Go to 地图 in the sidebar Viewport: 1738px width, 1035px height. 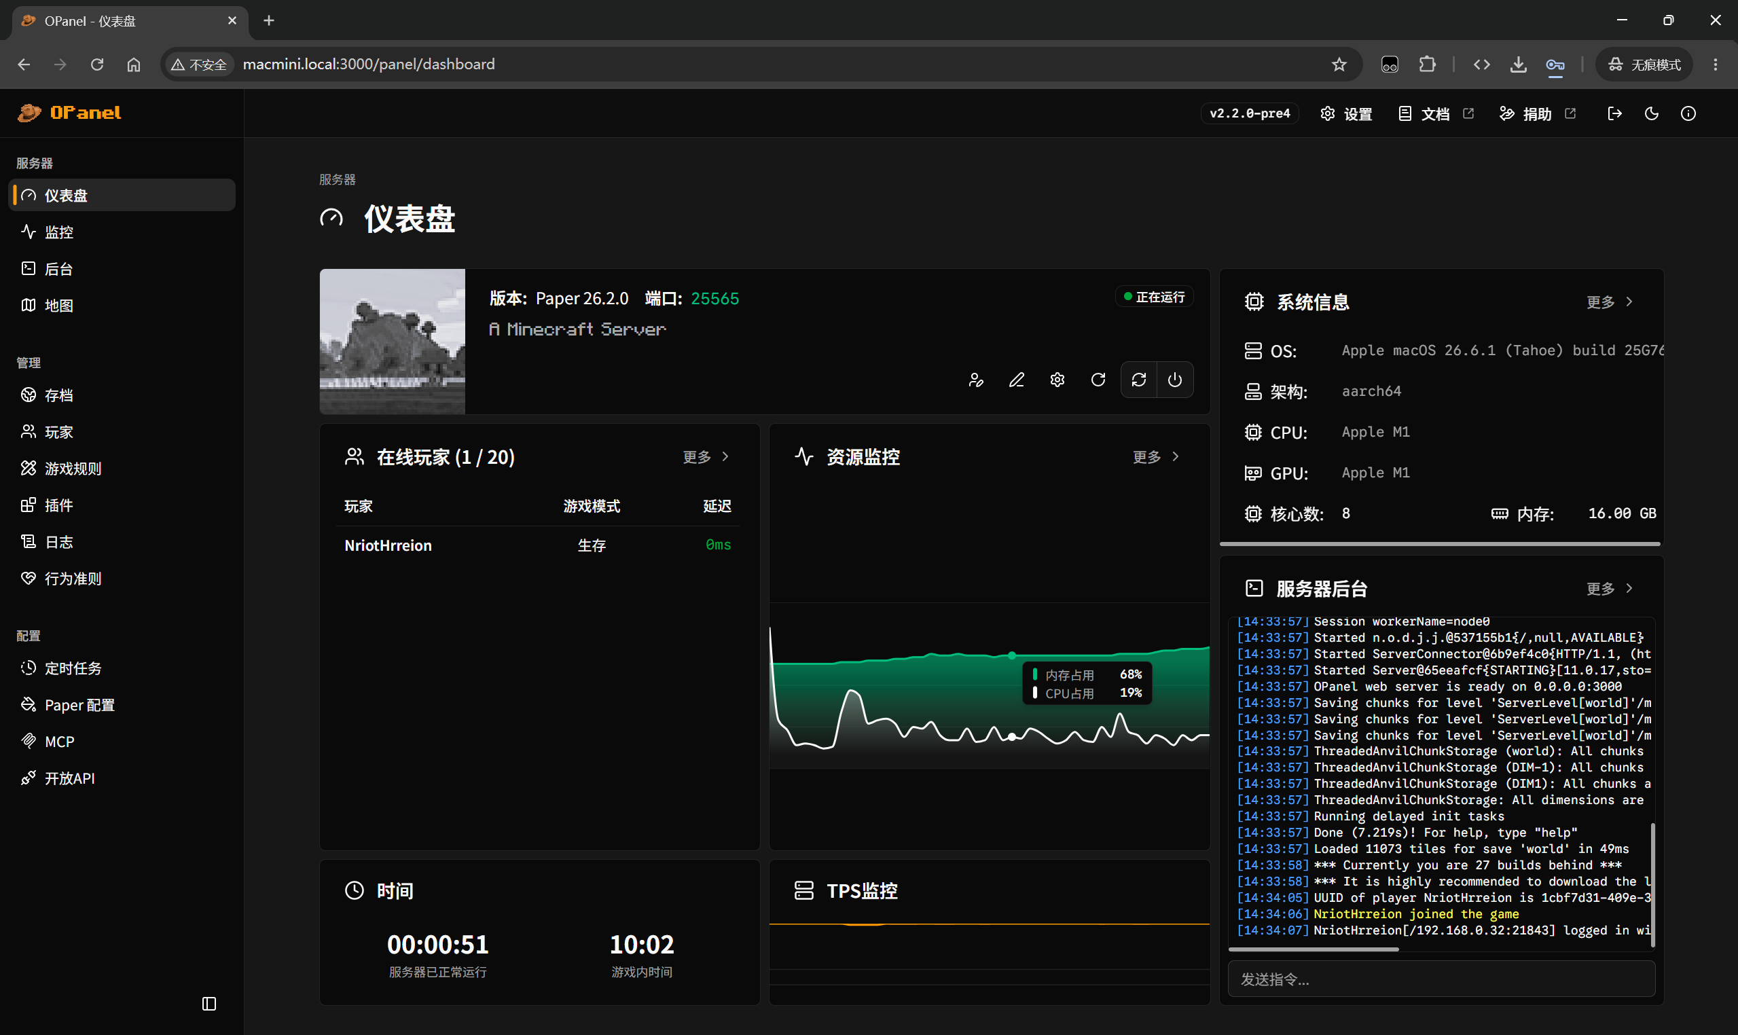(x=123, y=306)
